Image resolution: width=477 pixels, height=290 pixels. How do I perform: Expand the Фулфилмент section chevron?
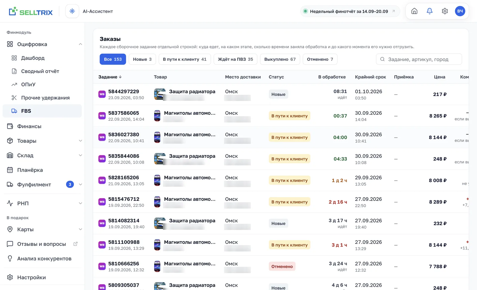click(x=80, y=184)
